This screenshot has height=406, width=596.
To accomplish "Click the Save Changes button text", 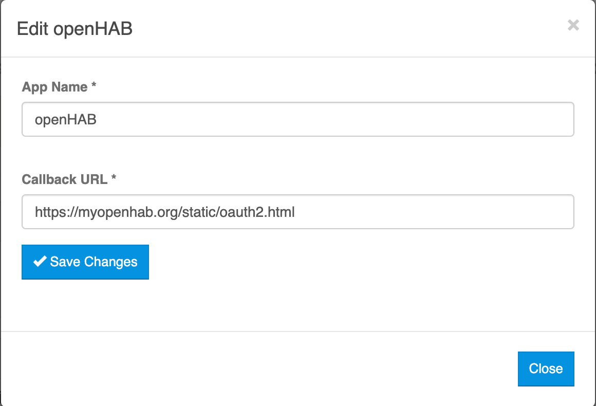I will [94, 262].
